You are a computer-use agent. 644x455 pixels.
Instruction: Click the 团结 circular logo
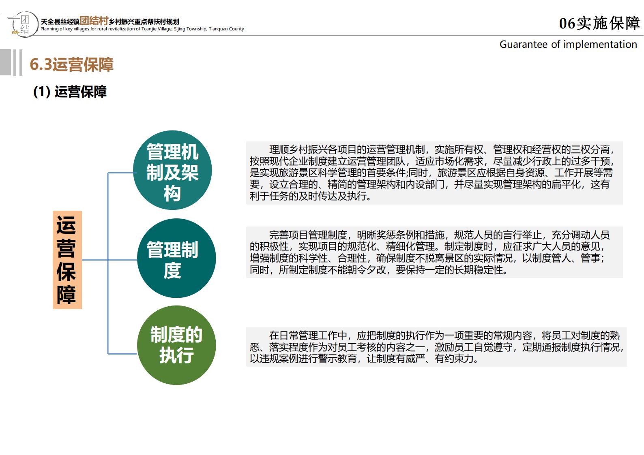(x=24, y=24)
